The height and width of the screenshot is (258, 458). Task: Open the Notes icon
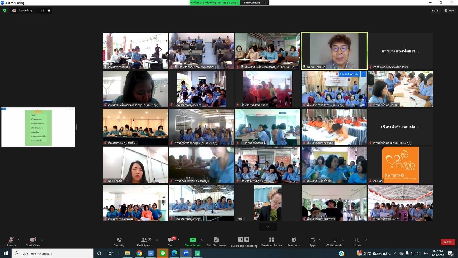point(357,240)
